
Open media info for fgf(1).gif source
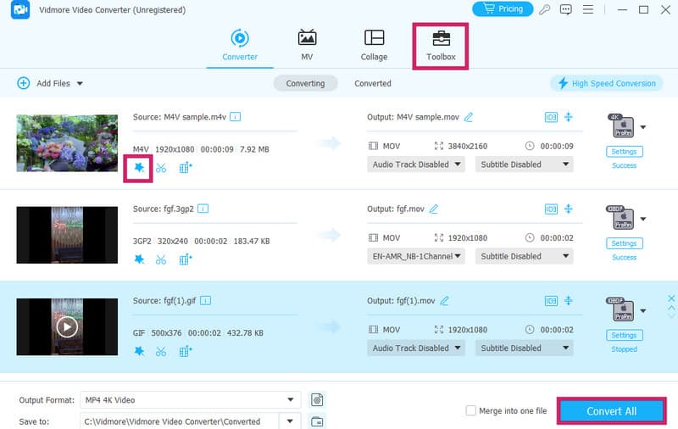205,300
